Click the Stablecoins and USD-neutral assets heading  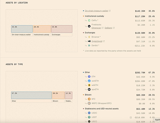coord(102,108)
